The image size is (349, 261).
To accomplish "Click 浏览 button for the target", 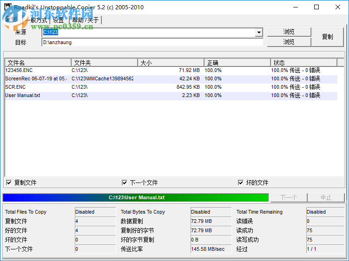I will pyautogui.click(x=289, y=42).
